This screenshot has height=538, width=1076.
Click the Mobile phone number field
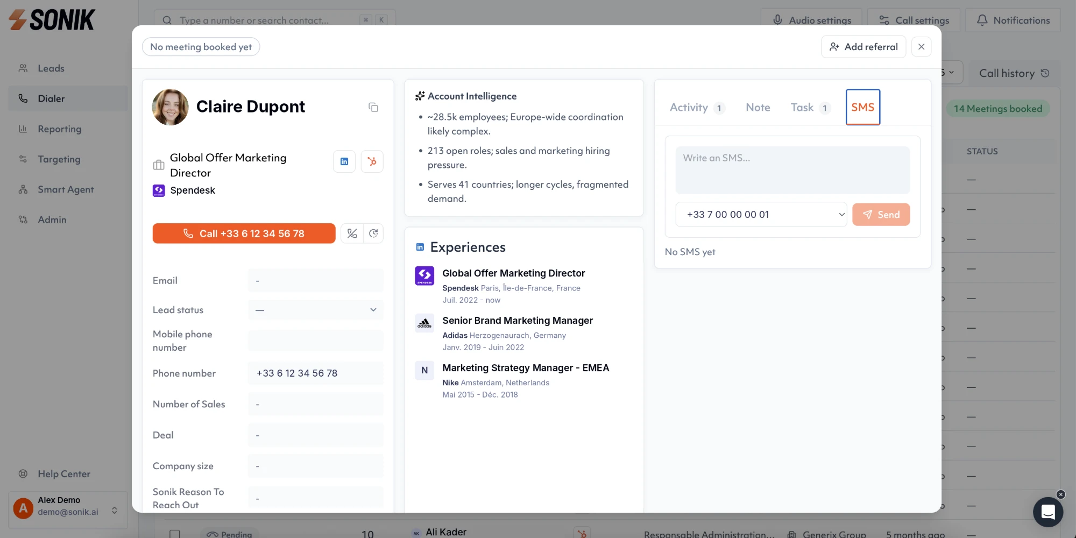(316, 341)
